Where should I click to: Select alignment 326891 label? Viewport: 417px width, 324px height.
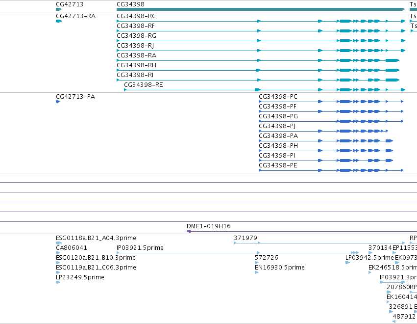(401, 307)
